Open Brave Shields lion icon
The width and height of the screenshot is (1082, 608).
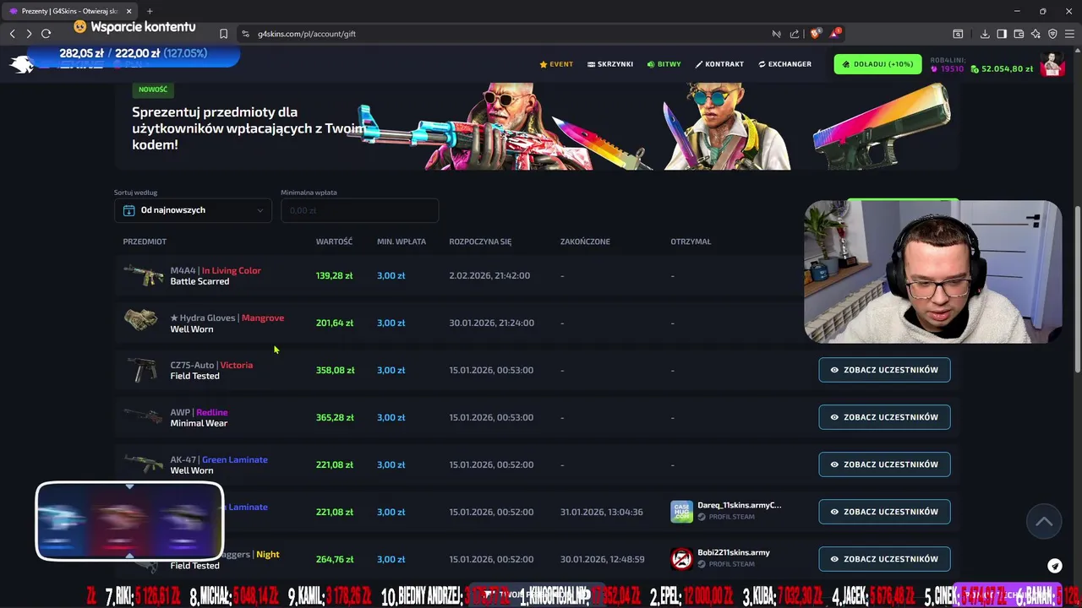pyautogui.click(x=815, y=34)
